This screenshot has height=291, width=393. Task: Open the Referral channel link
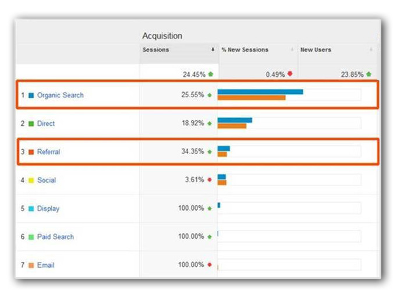pos(48,152)
